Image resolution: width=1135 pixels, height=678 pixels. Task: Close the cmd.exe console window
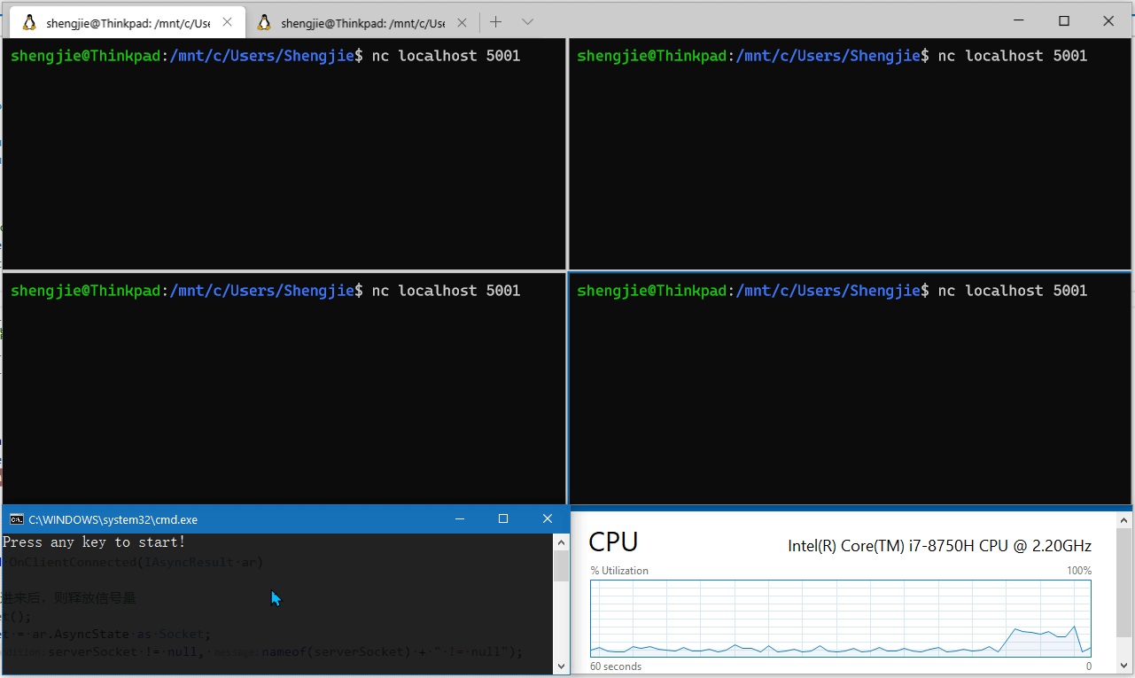coord(548,518)
